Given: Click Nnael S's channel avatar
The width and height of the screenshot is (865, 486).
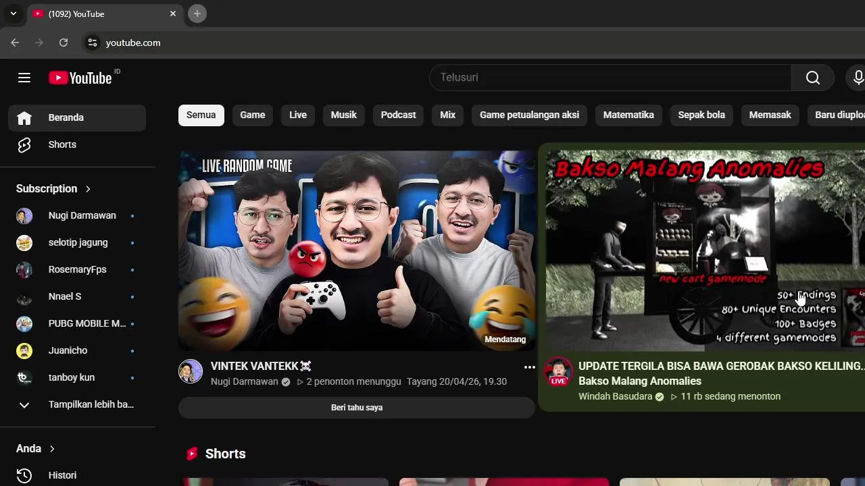Looking at the screenshot, I should point(24,297).
